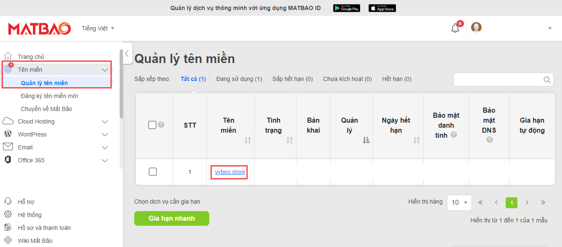Click the MATBAO logo

click(40, 28)
